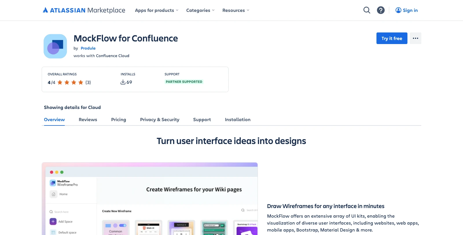Viewport: 463px width, 235px height.
Task: Open the Pricing tab
Action: pyautogui.click(x=119, y=119)
